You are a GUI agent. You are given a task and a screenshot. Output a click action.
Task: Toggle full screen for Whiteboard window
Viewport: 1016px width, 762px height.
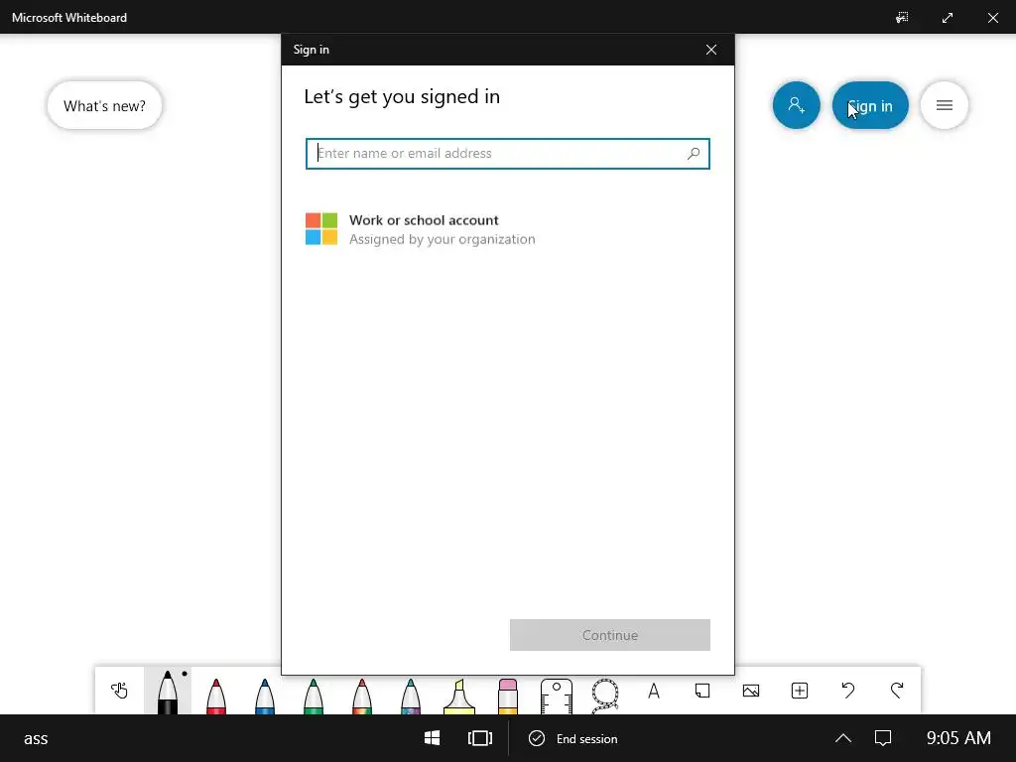click(x=948, y=18)
